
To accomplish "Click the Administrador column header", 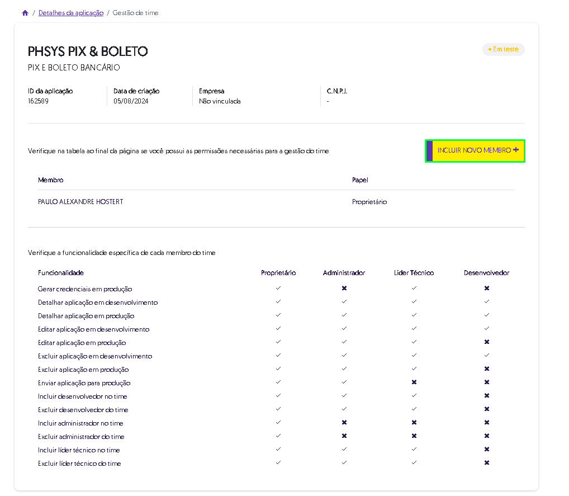I will [344, 273].
